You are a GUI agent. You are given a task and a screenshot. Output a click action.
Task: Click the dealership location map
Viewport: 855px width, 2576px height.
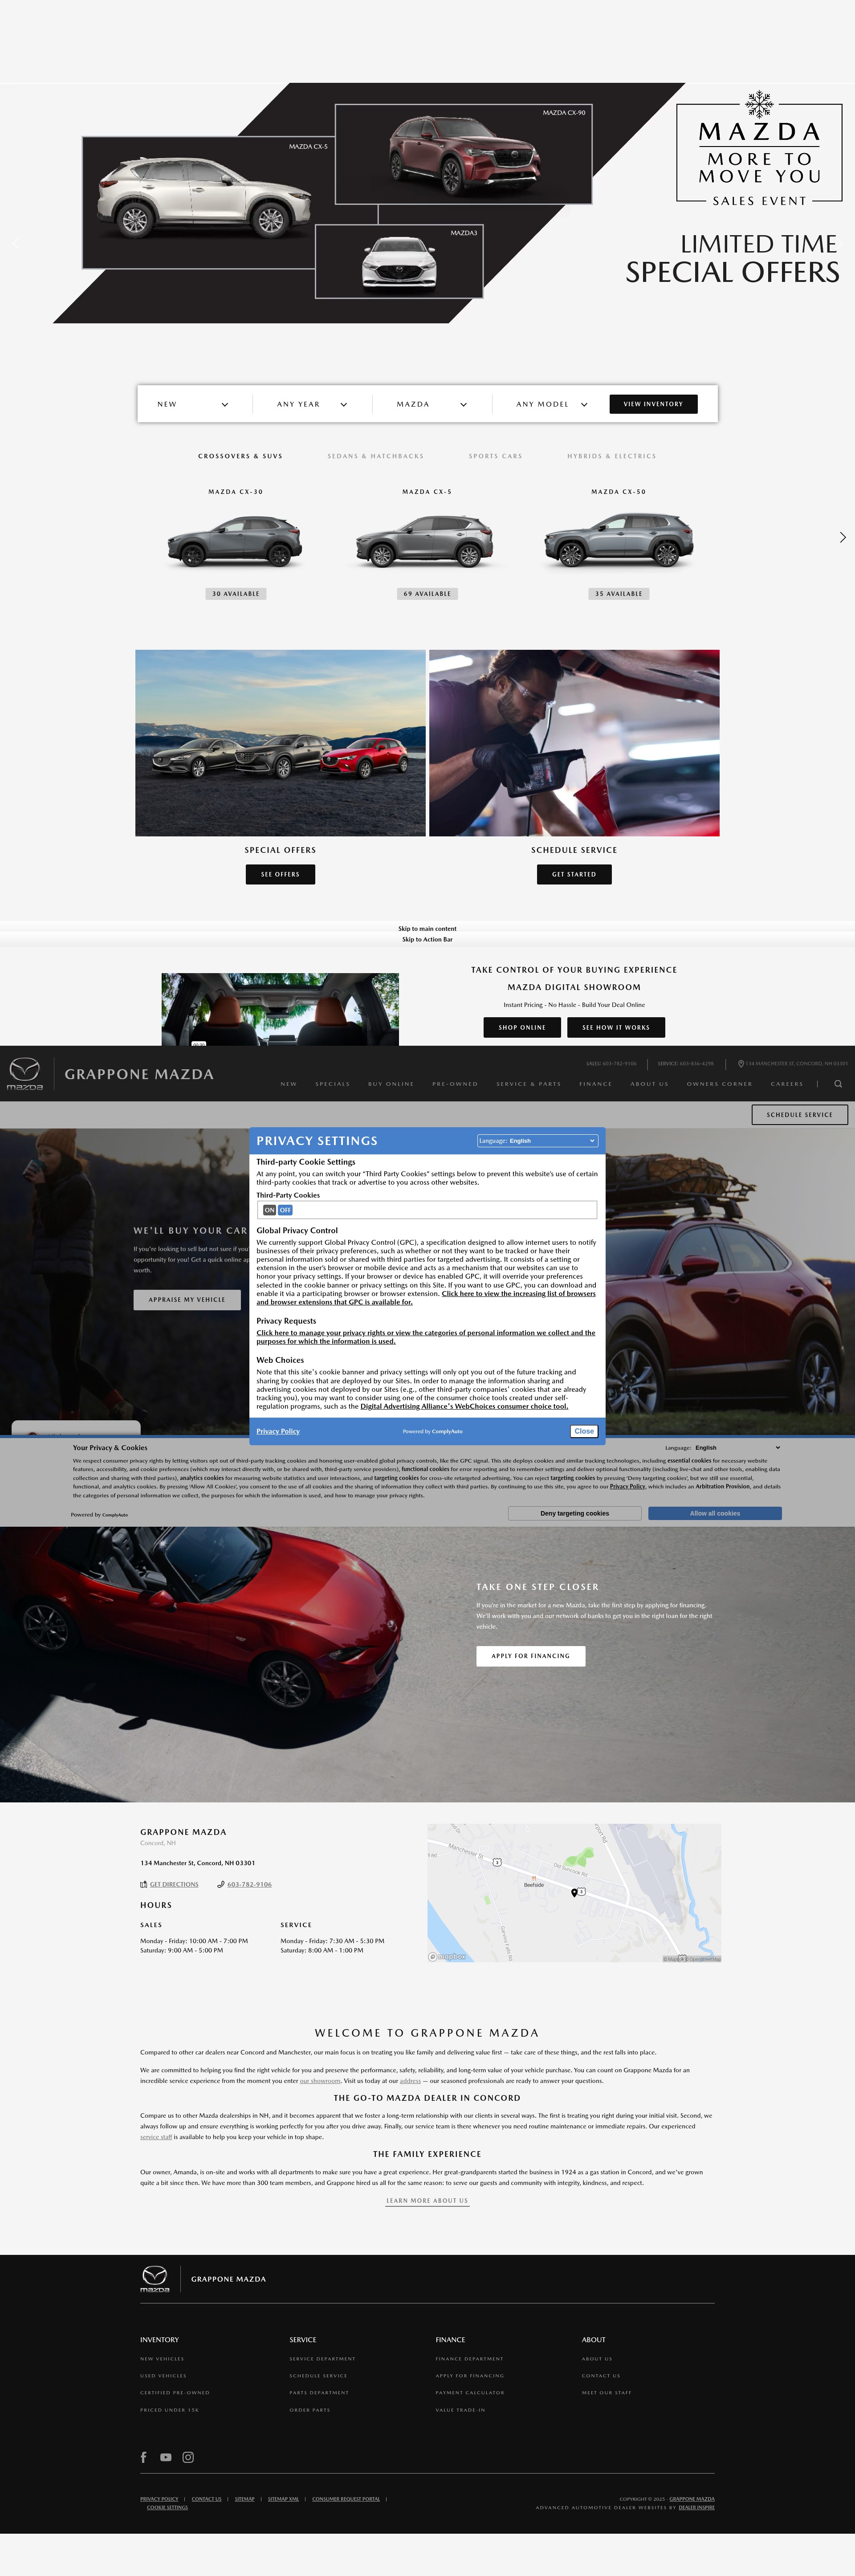coord(574,1893)
